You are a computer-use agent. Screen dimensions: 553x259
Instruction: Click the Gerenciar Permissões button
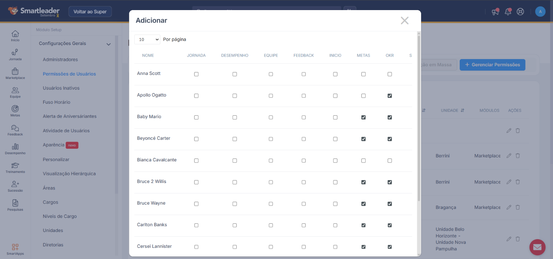coord(492,65)
